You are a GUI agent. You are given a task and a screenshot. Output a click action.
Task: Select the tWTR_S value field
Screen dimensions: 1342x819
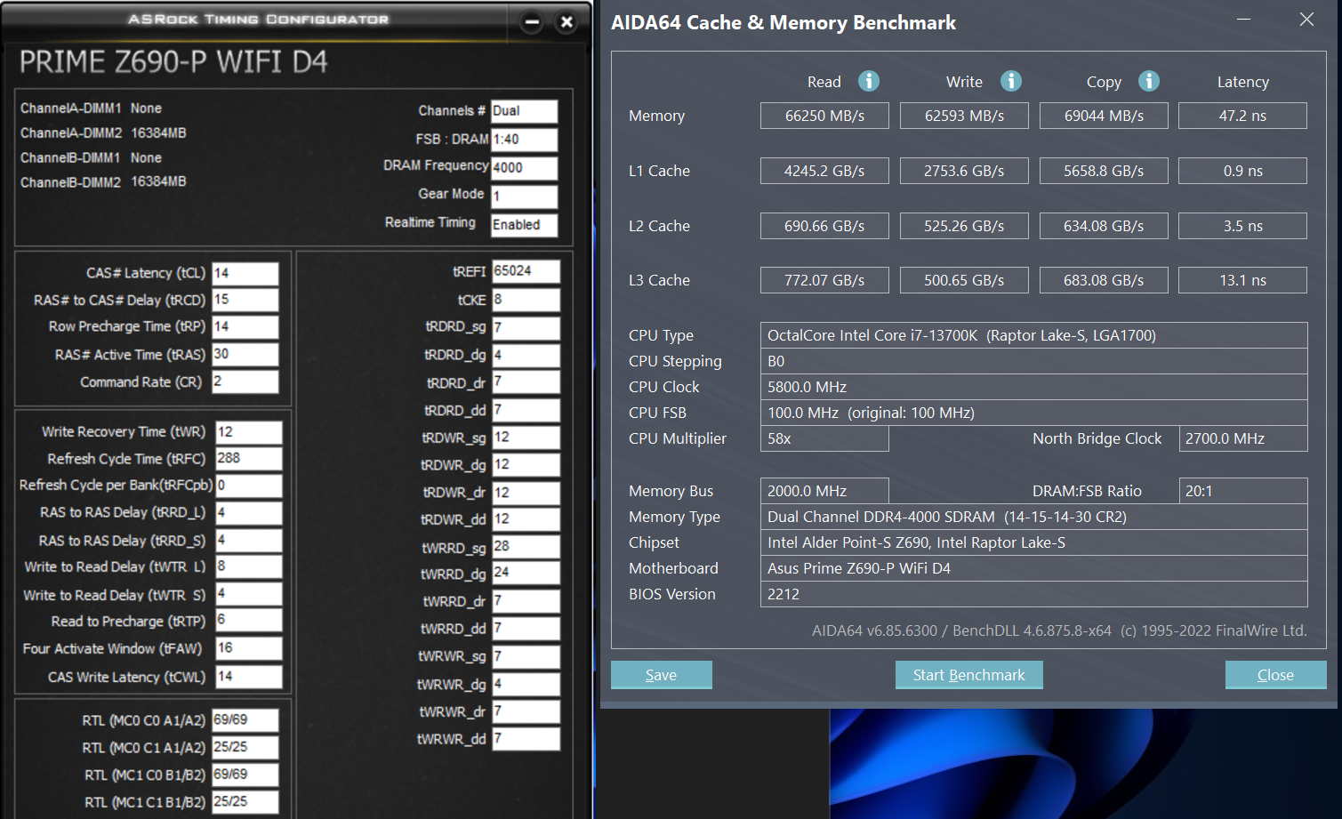(249, 594)
